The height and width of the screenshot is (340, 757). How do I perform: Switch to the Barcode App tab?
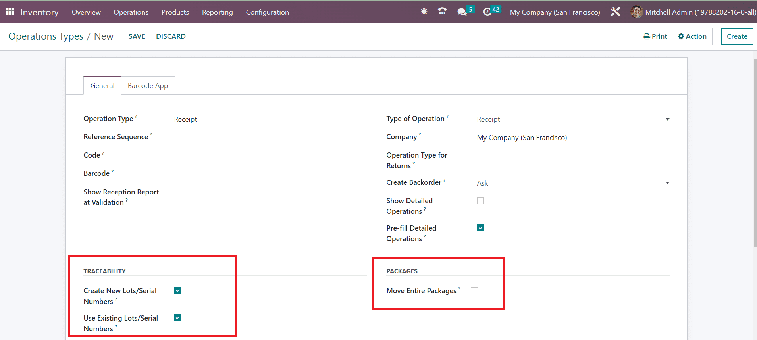coord(148,86)
